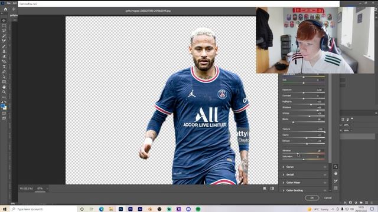This screenshot has height=212, width=378.
Task: Select the Lasso tool in the toolbar
Action: click(4, 31)
